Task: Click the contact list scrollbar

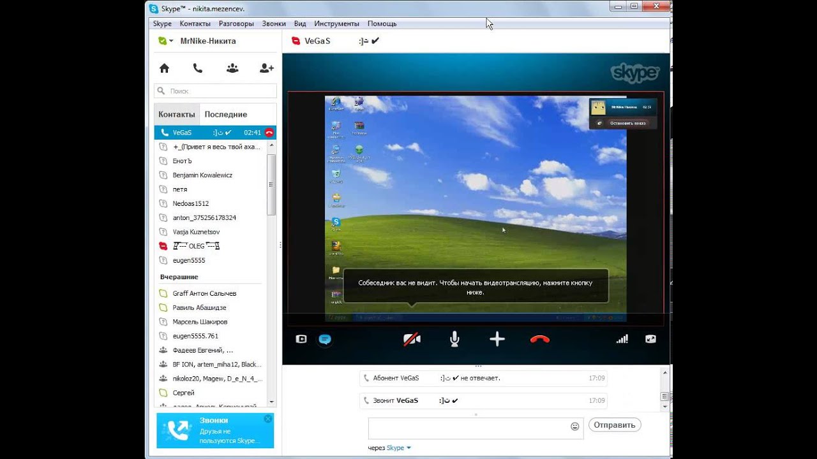Action: tap(271, 185)
